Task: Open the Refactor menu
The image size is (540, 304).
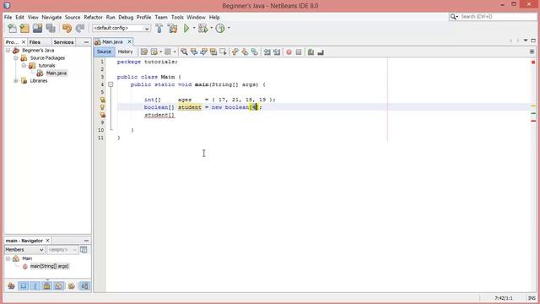Action: click(x=93, y=17)
